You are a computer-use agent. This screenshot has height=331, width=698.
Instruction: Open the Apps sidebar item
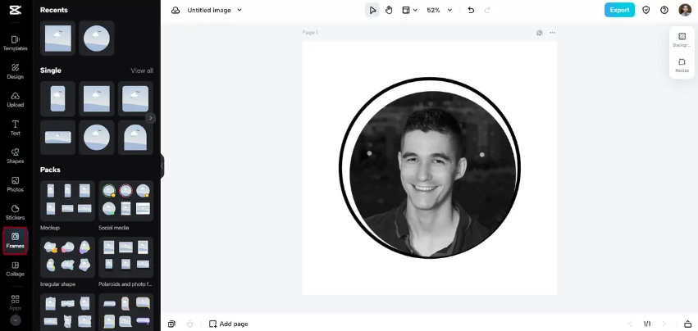pyautogui.click(x=15, y=302)
